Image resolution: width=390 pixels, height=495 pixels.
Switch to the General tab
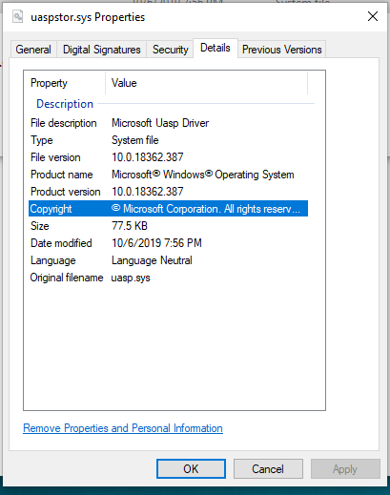(x=33, y=50)
